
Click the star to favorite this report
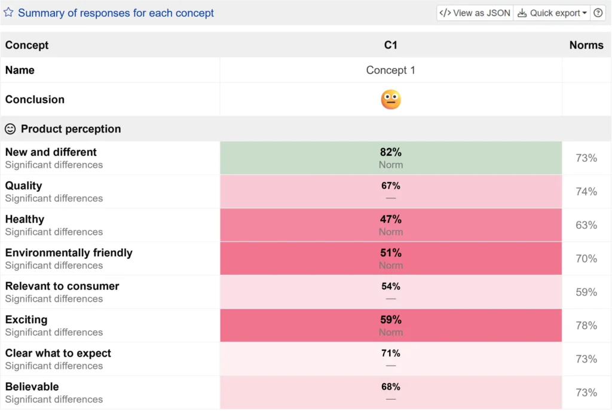(x=8, y=13)
